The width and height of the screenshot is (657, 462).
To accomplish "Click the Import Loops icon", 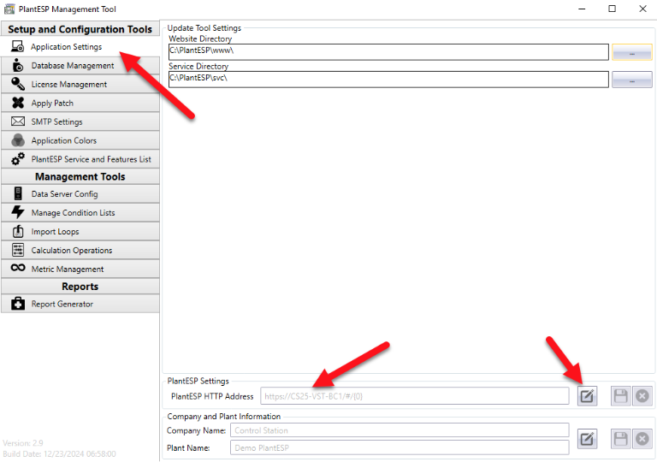I will pos(18,231).
